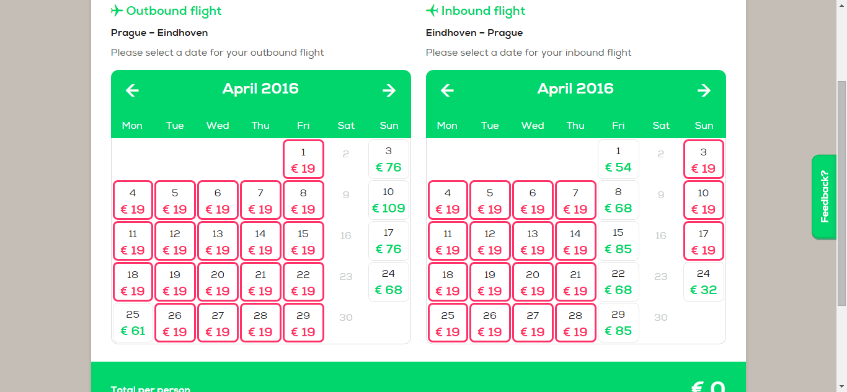The height and width of the screenshot is (392, 847).
Task: Select outbound April 3 for €76
Action: click(389, 160)
